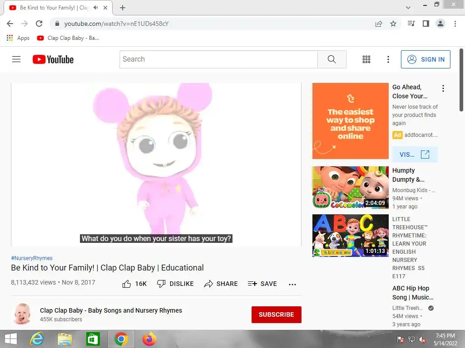Open Clap Clap Baby channel avatar

[x=22, y=314]
